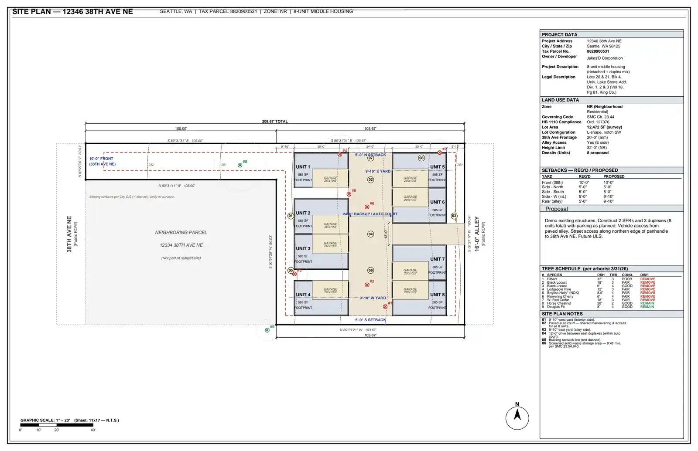Select keynote bubble 04 on the plan
This screenshot has height=451, width=698.
click(x=370, y=234)
